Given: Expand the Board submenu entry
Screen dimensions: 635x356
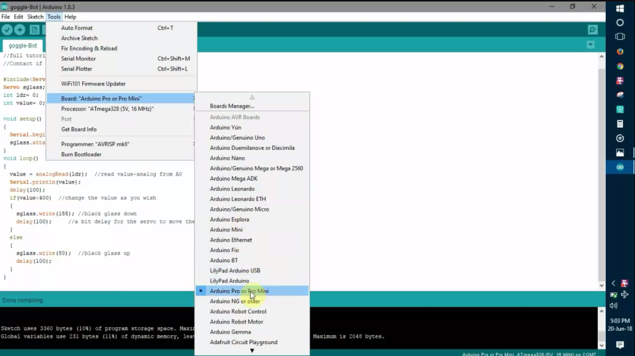Looking at the screenshot, I should coord(121,99).
